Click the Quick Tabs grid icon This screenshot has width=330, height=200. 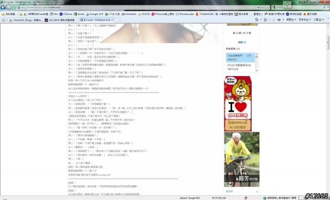(x=4, y=20)
